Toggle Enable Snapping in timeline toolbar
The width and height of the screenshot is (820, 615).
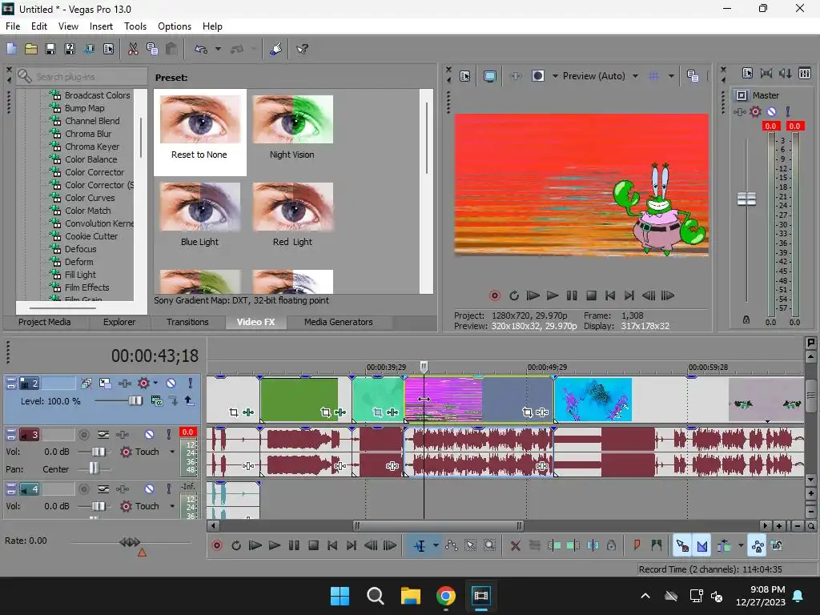tap(682, 546)
